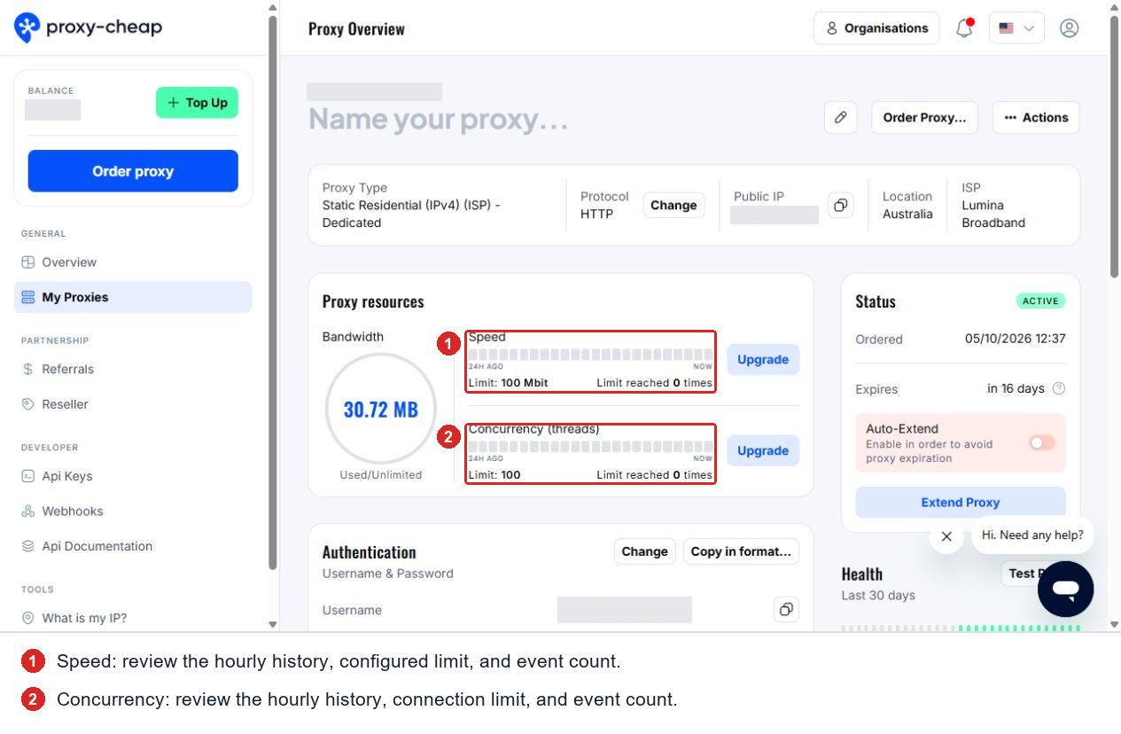
Task: Click the Top Up button
Action: click(197, 103)
